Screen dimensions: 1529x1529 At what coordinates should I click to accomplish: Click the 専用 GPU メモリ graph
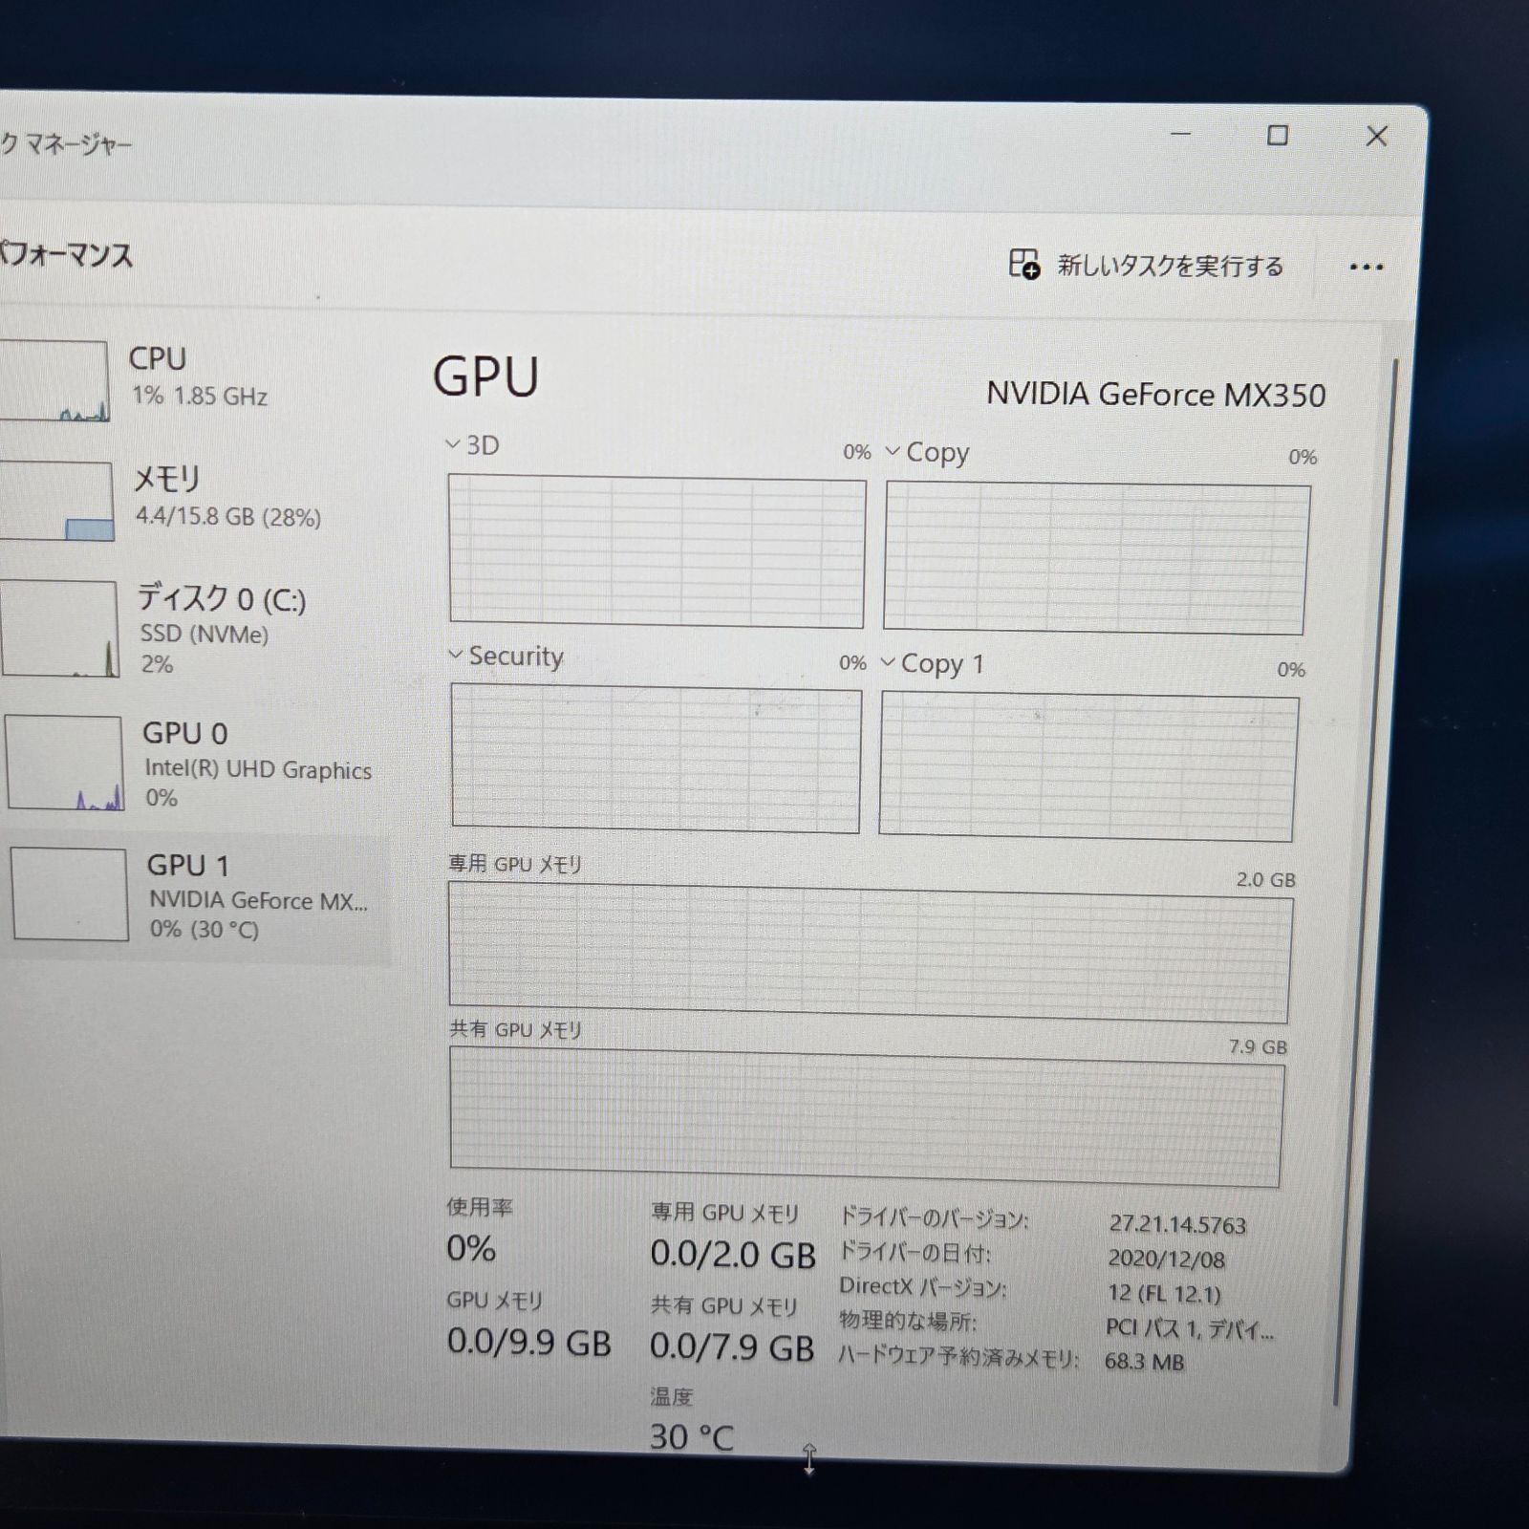(x=870, y=952)
